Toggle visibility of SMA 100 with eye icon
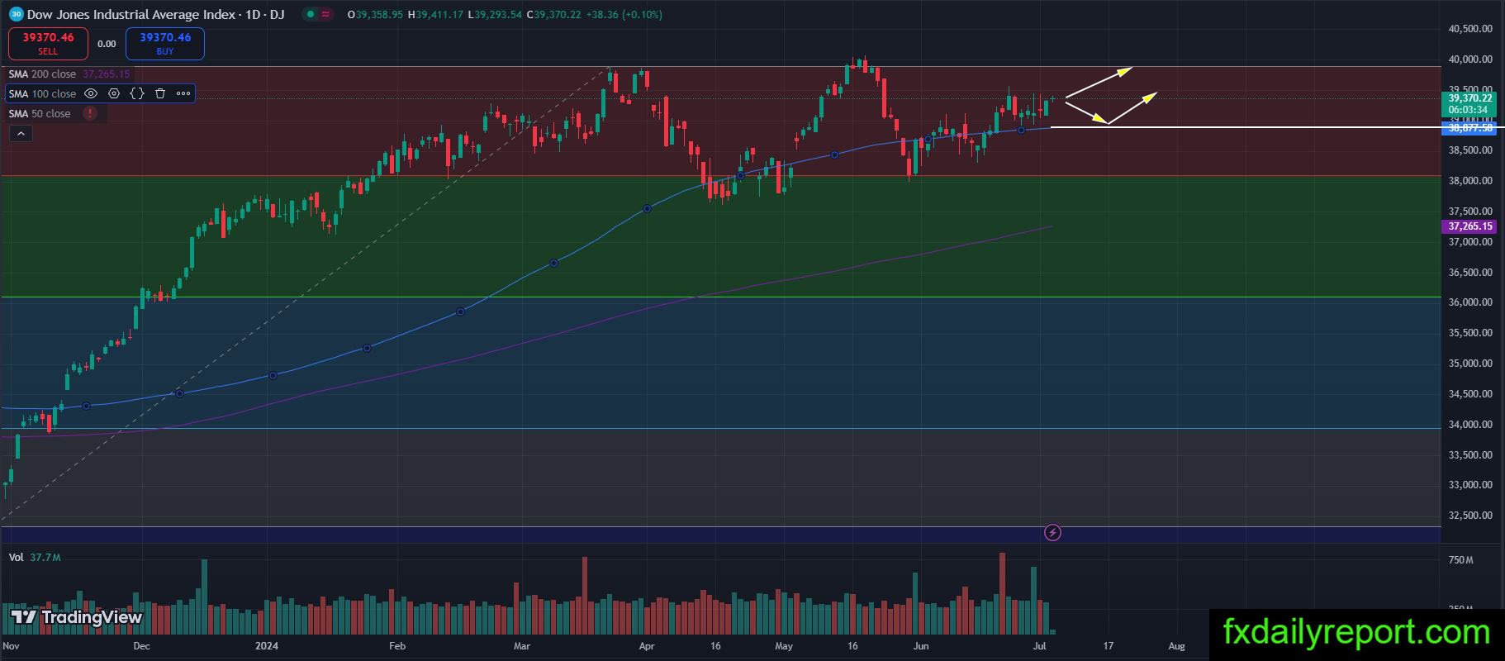The image size is (1505, 661). 91,93
